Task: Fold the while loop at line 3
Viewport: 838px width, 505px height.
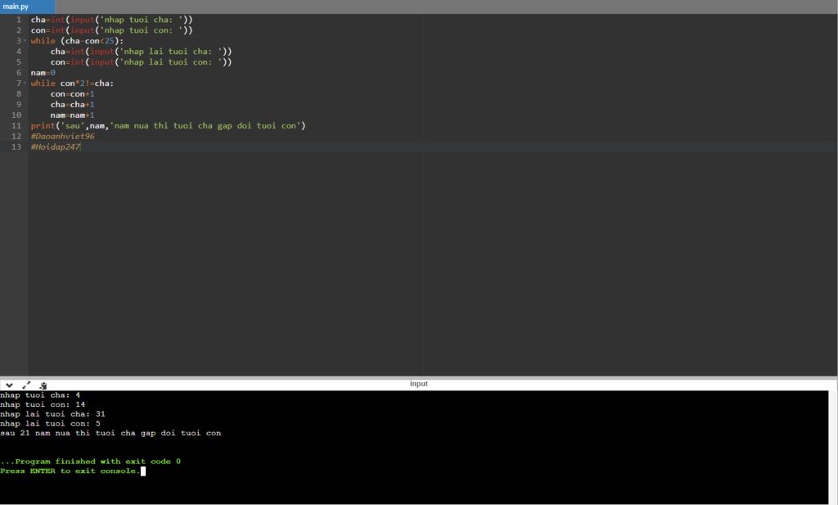Action: (25, 41)
